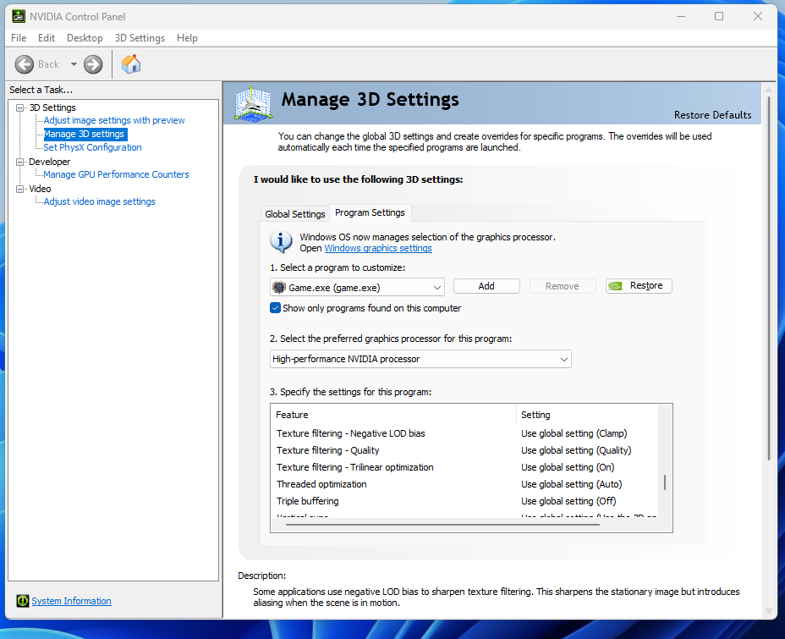785x639 pixels.
Task: Click Restore Defaults in the header
Action: pos(712,115)
